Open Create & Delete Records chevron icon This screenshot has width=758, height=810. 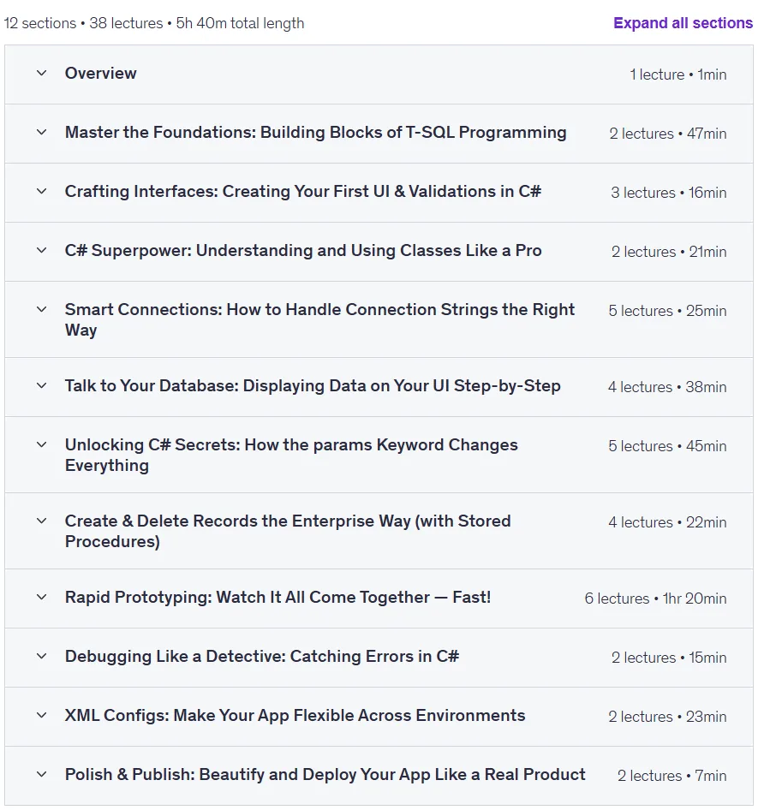pyautogui.click(x=42, y=521)
